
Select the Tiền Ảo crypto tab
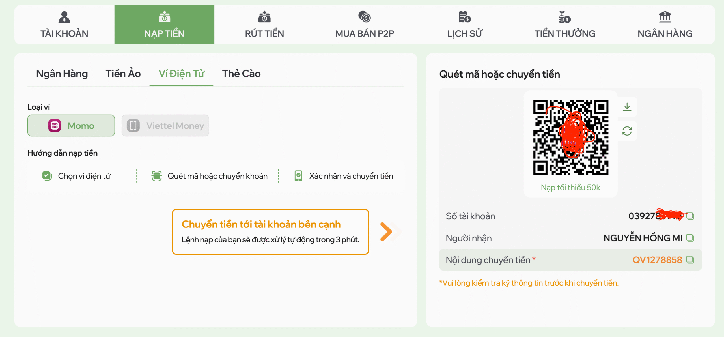123,74
